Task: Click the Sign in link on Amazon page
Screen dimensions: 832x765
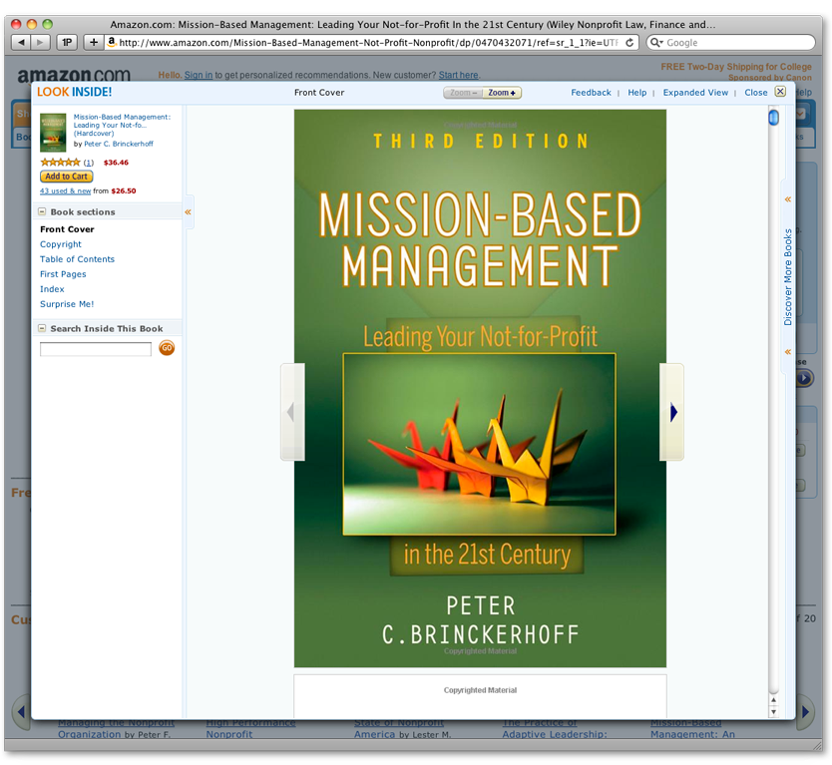Action: [x=199, y=75]
